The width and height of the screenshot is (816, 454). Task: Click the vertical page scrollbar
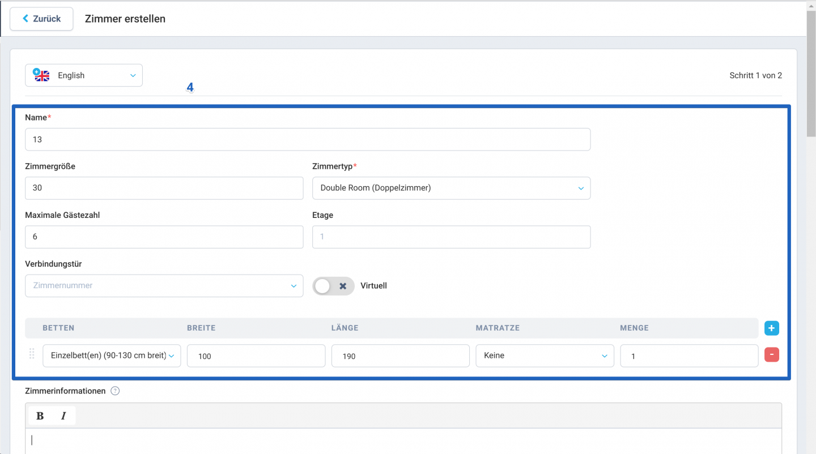pyautogui.click(x=811, y=74)
